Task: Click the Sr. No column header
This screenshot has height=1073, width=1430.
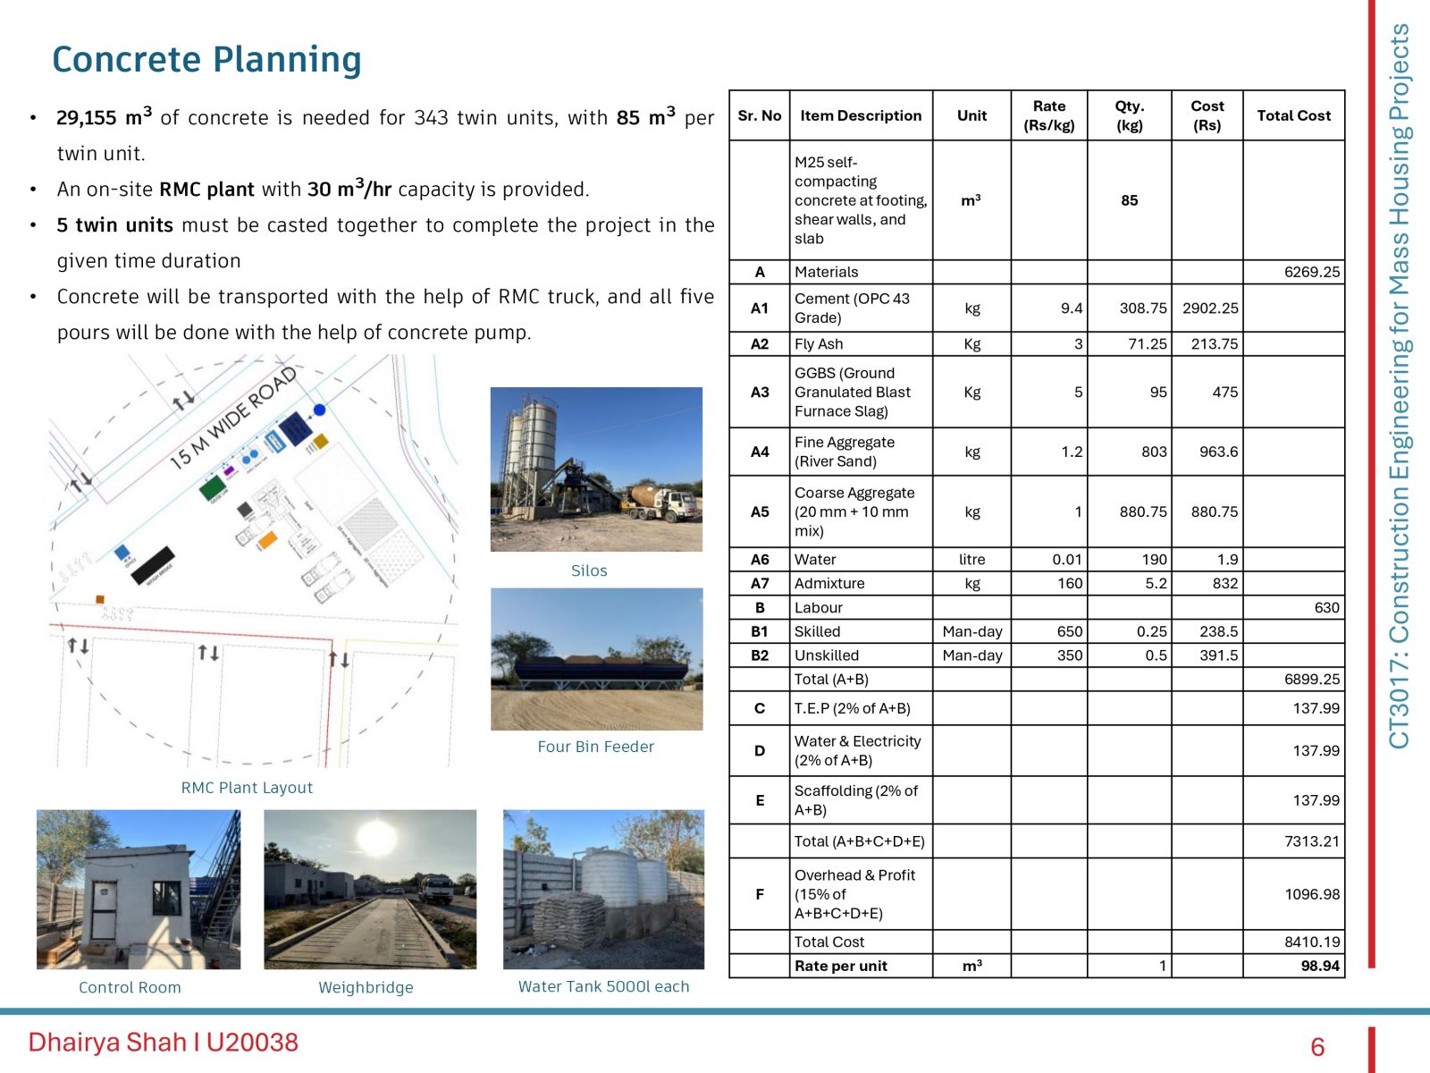Action: point(760,115)
